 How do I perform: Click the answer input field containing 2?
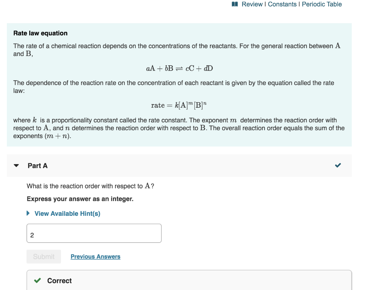[94, 233]
